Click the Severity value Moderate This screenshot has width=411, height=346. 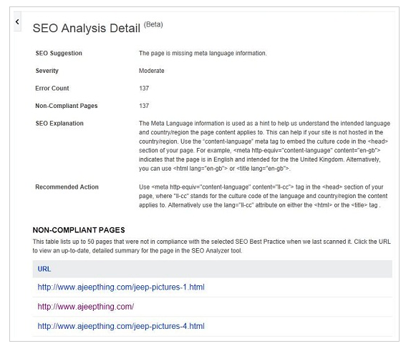click(x=152, y=71)
